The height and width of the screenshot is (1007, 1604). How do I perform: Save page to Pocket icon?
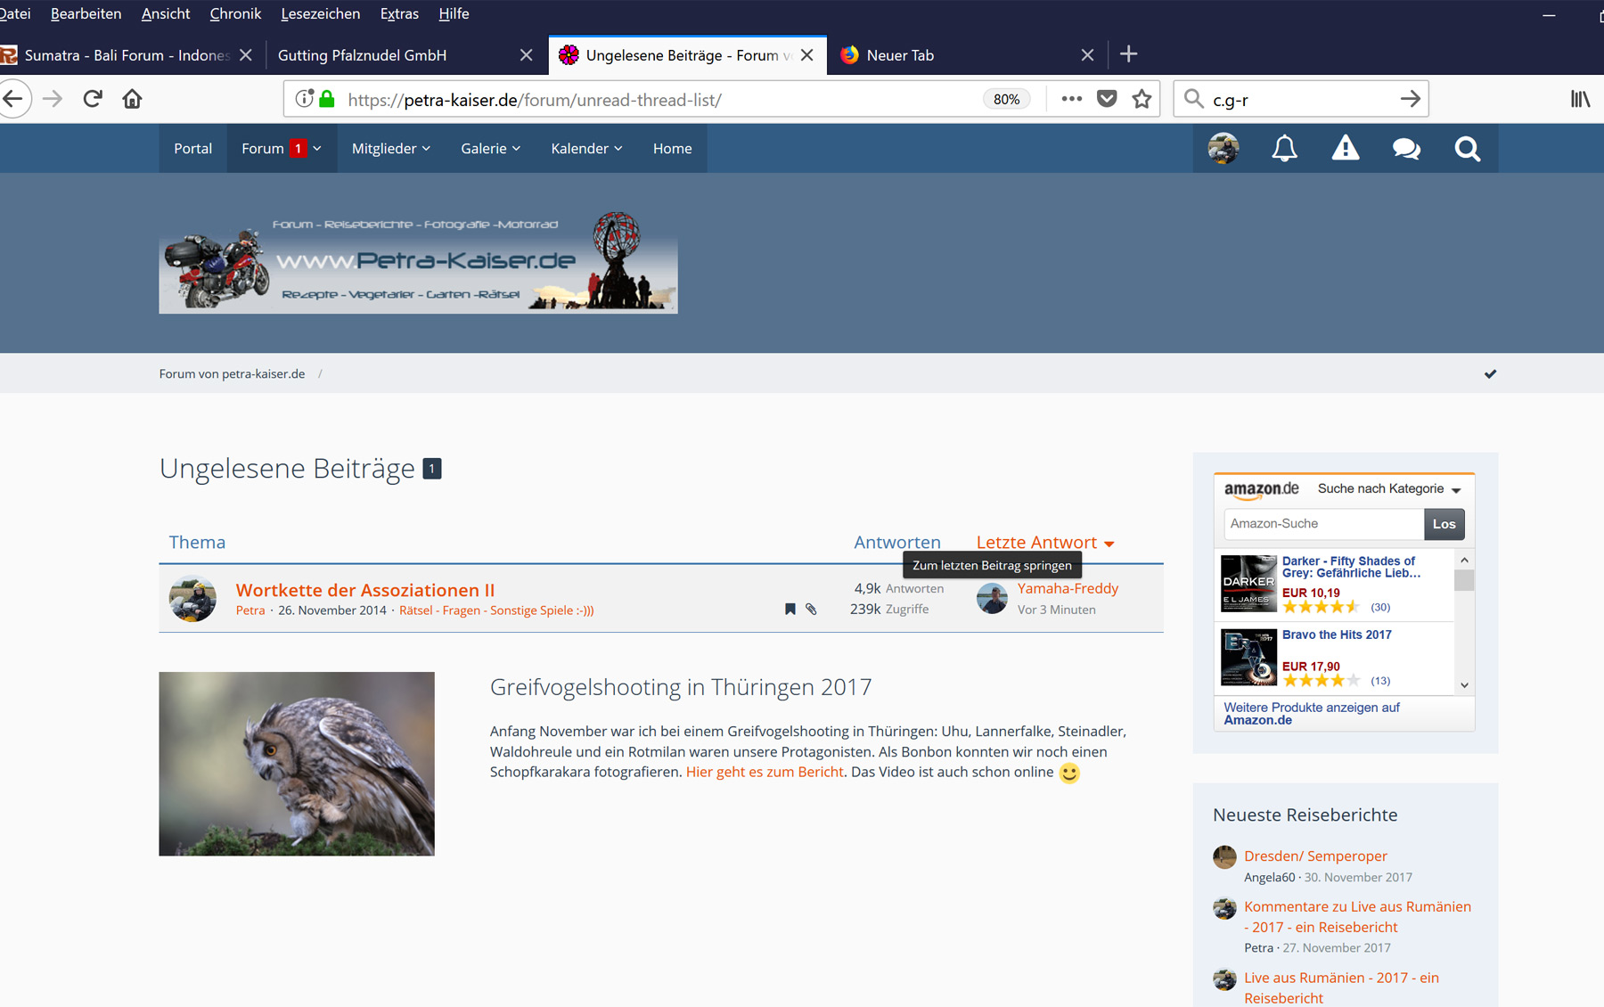1107,99
